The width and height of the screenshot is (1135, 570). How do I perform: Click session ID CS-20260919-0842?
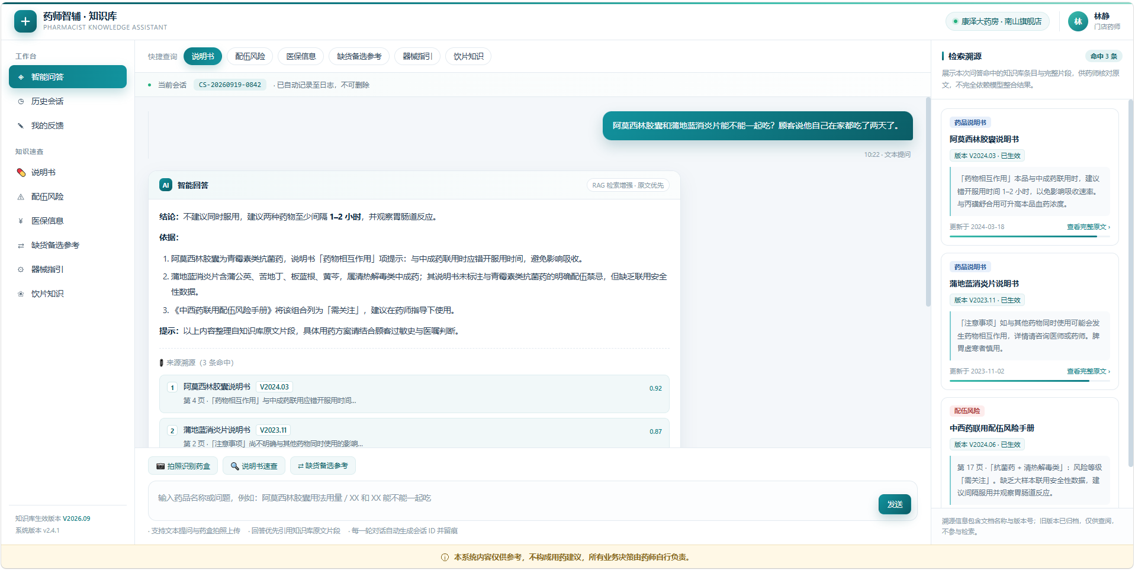click(x=230, y=85)
